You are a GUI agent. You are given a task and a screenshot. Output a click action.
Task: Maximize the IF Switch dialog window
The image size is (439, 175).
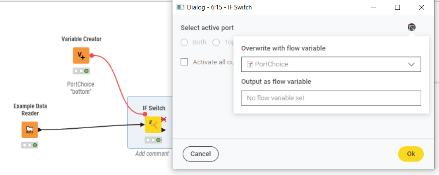click(397, 7)
